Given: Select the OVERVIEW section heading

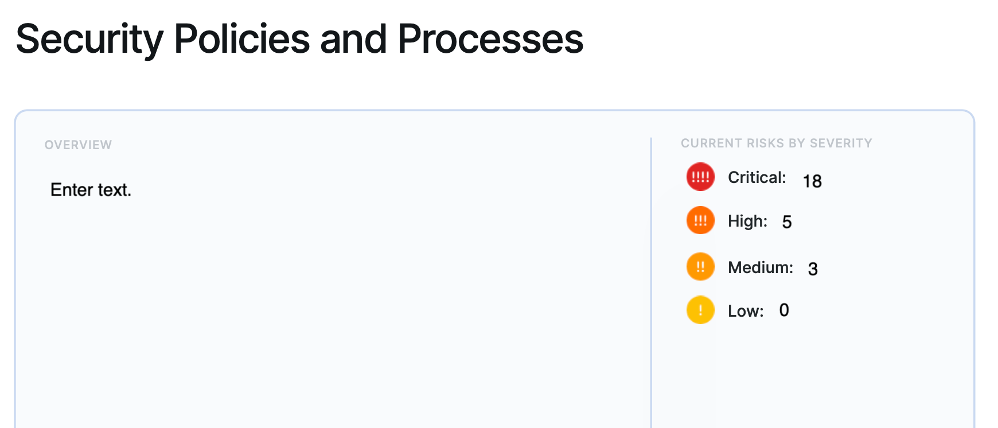Looking at the screenshot, I should pyautogui.click(x=79, y=145).
